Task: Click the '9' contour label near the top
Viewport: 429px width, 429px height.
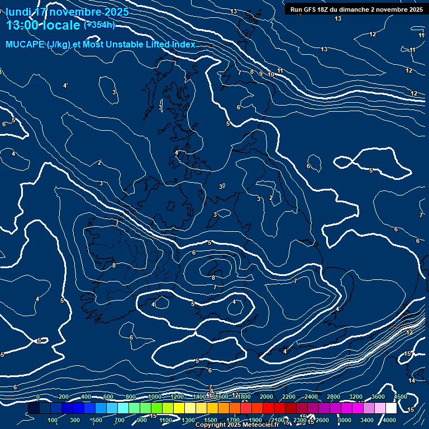Action: click(260, 74)
